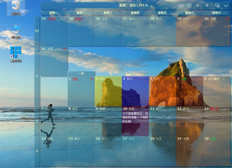Select the December 31 cell

coord(54,61)
